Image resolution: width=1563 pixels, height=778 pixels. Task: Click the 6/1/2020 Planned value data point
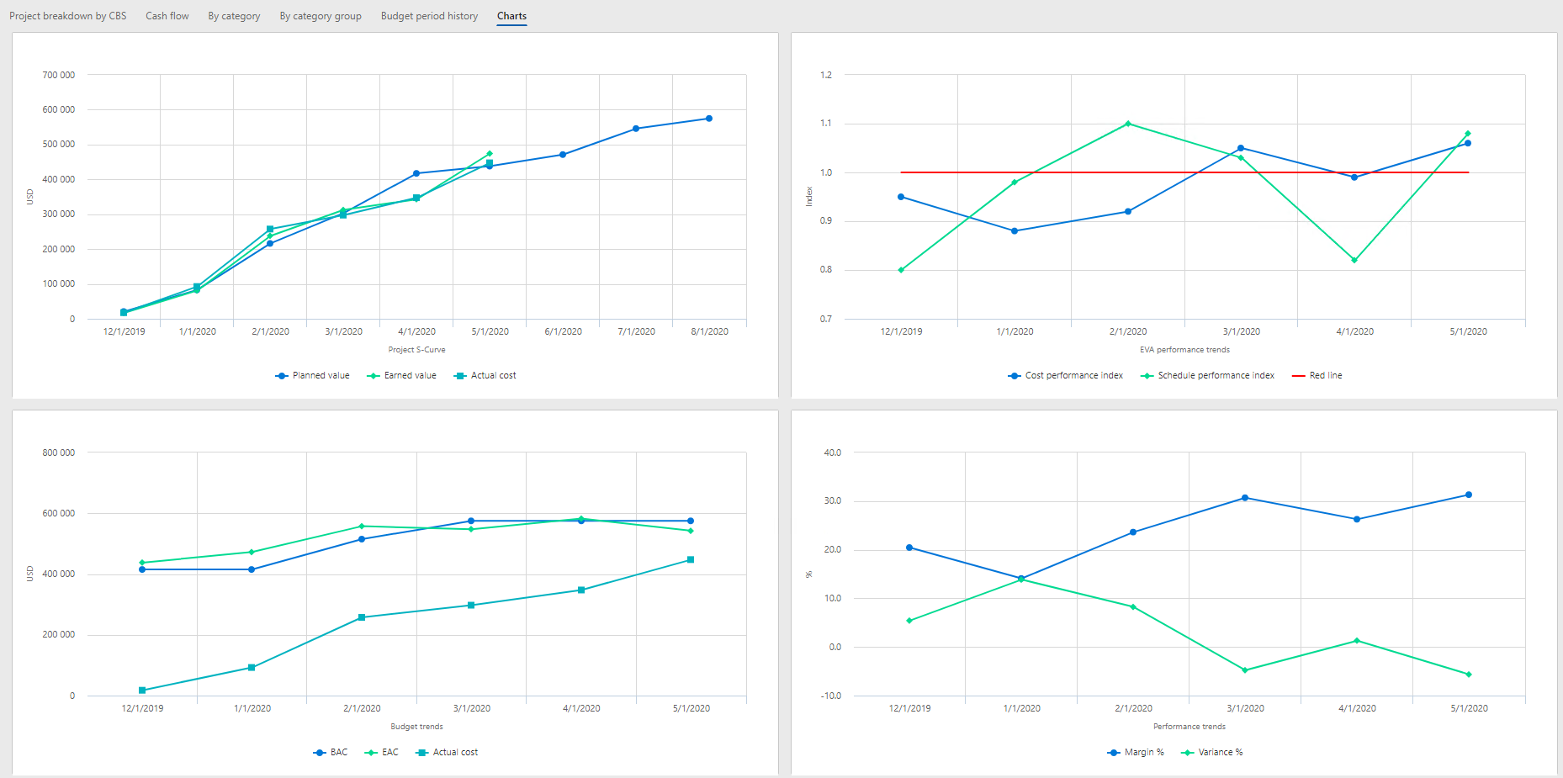[563, 155]
